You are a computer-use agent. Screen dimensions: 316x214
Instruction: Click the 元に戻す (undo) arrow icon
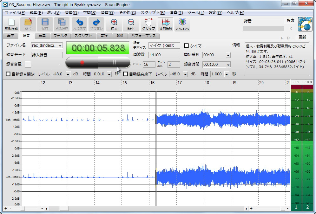tap(79, 24)
